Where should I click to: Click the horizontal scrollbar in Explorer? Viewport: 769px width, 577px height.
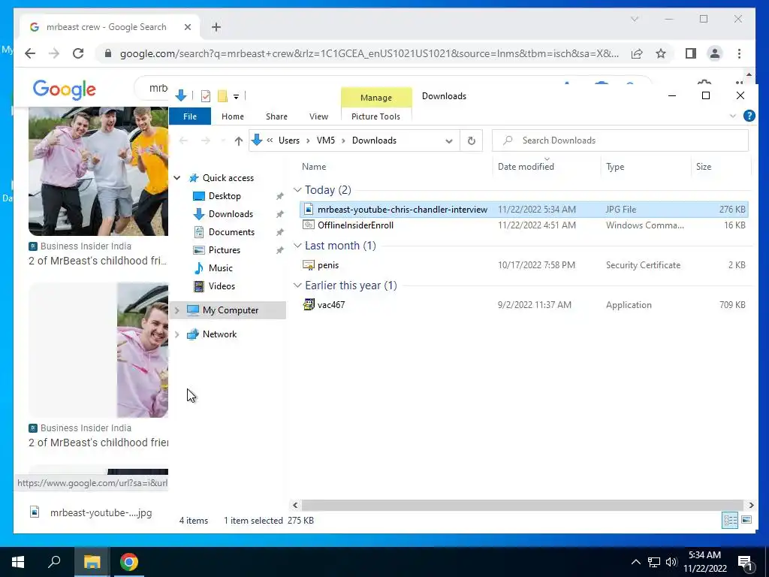pos(523,506)
